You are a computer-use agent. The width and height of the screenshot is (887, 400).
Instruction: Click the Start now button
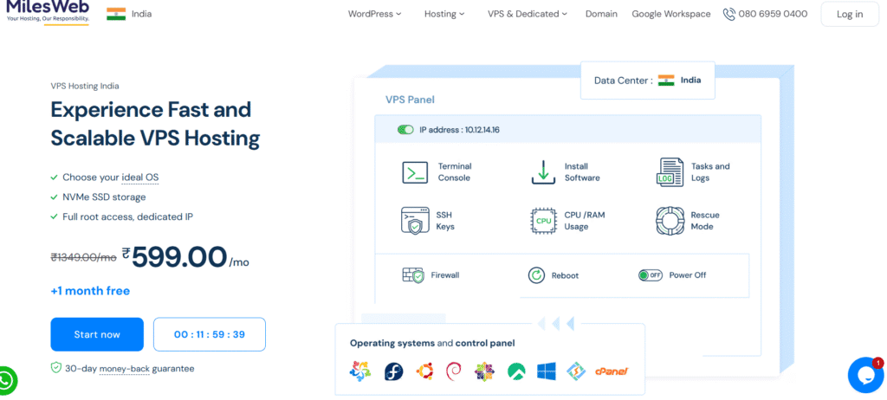[x=97, y=334]
